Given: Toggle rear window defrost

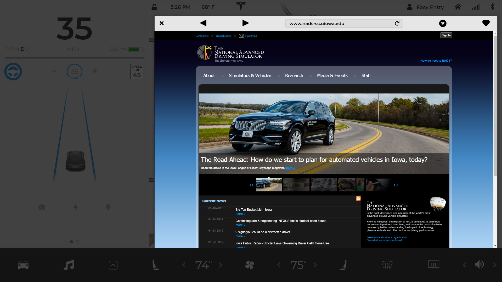Looking at the screenshot, I should 433,265.
